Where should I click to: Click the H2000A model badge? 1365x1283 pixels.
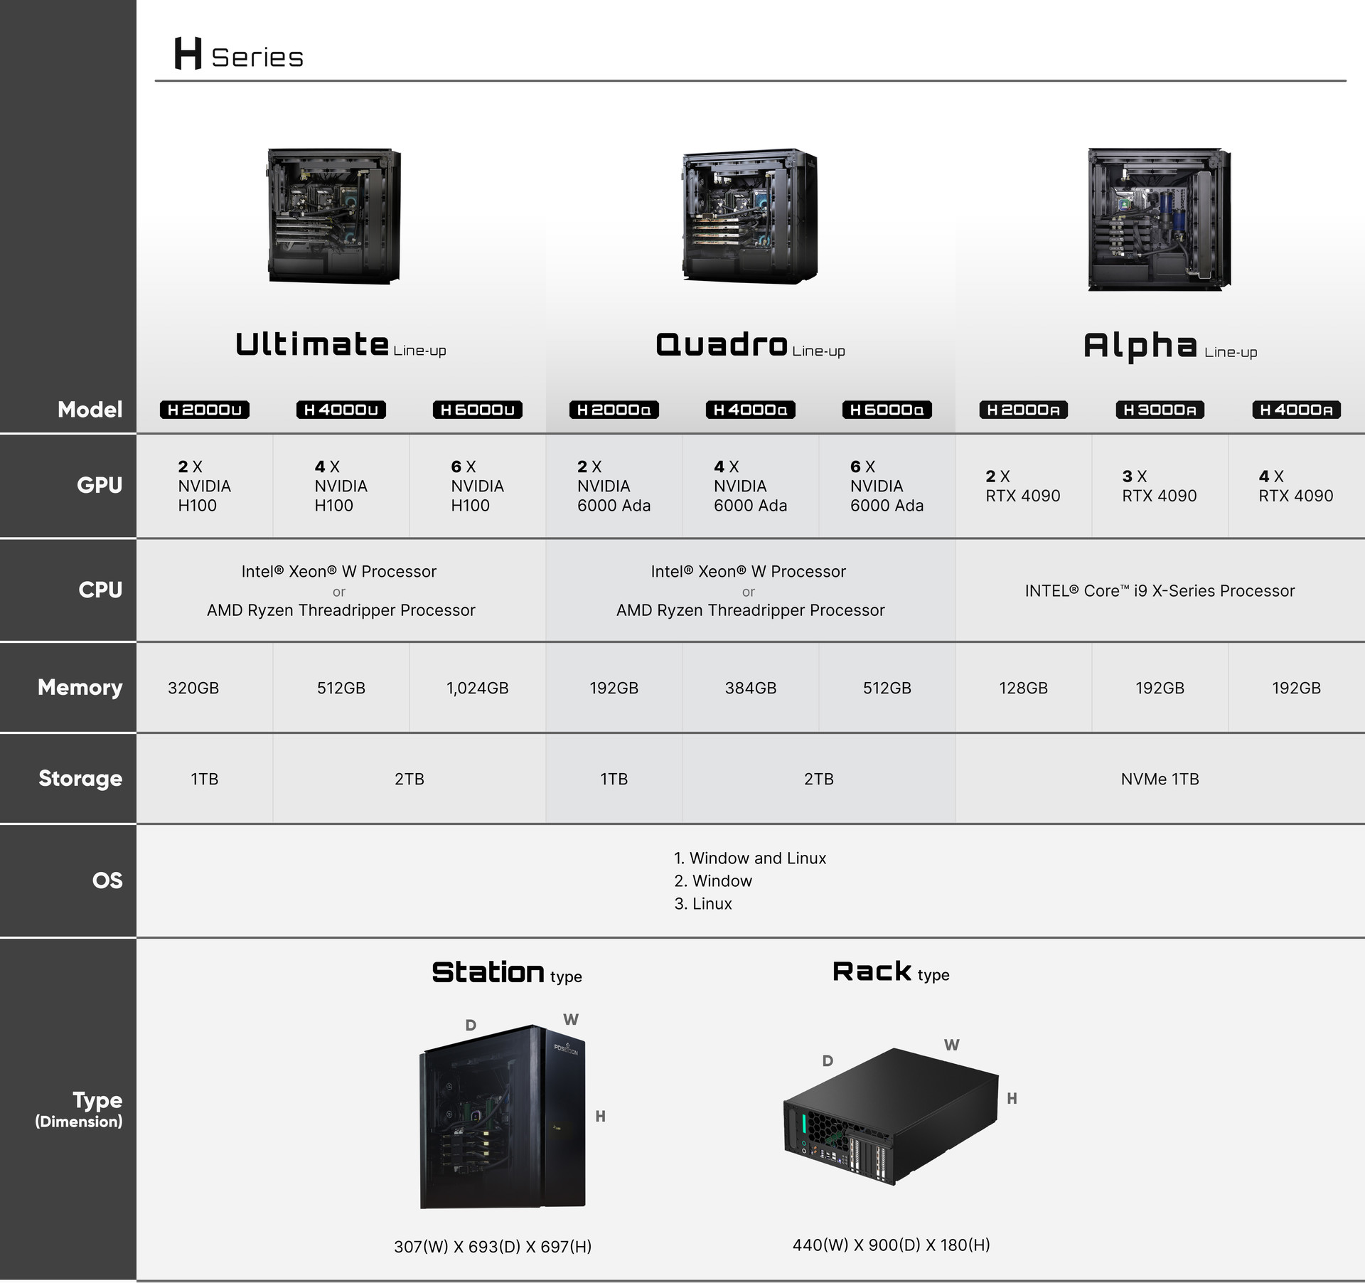click(x=1024, y=410)
